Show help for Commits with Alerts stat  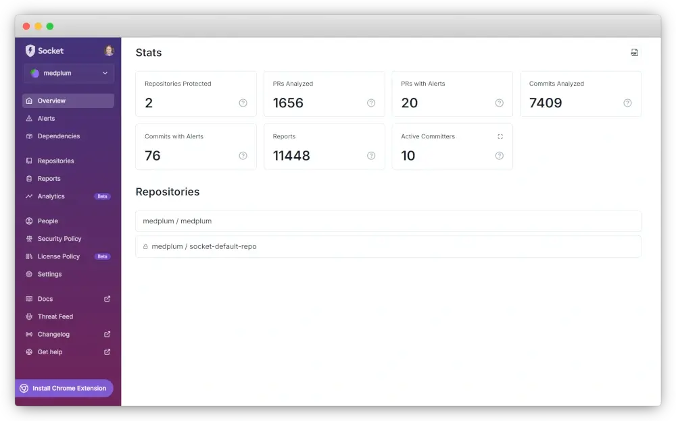pos(243,156)
